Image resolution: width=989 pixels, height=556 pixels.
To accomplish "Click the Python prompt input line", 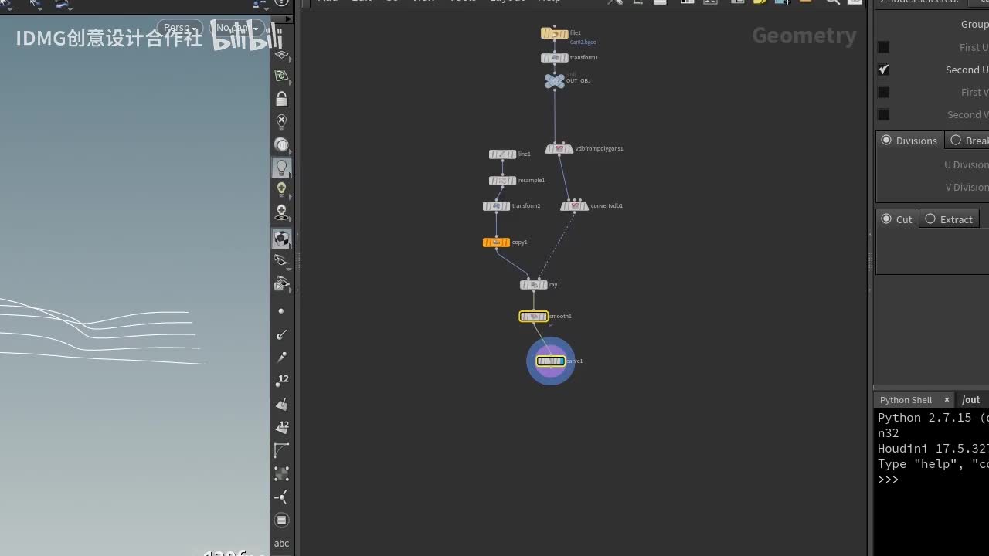I will 933,480.
